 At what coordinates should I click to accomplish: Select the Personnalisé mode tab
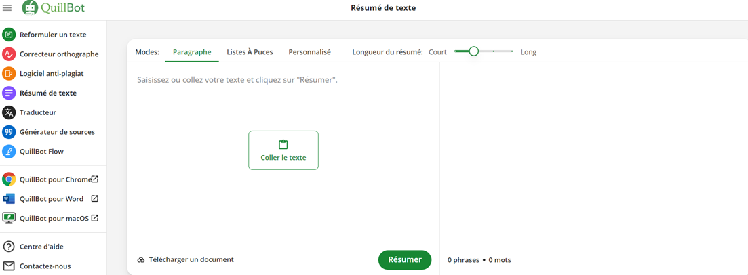(310, 52)
